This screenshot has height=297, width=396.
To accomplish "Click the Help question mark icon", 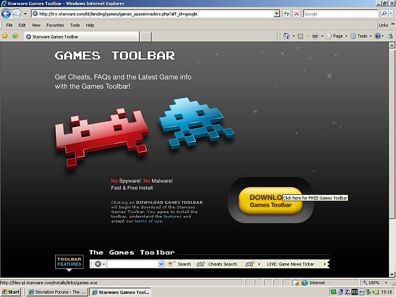I will [x=378, y=36].
